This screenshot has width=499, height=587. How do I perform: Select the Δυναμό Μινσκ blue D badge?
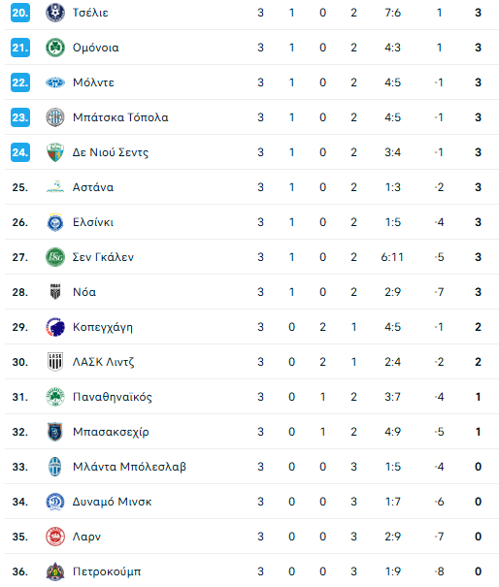pyautogui.click(x=55, y=502)
